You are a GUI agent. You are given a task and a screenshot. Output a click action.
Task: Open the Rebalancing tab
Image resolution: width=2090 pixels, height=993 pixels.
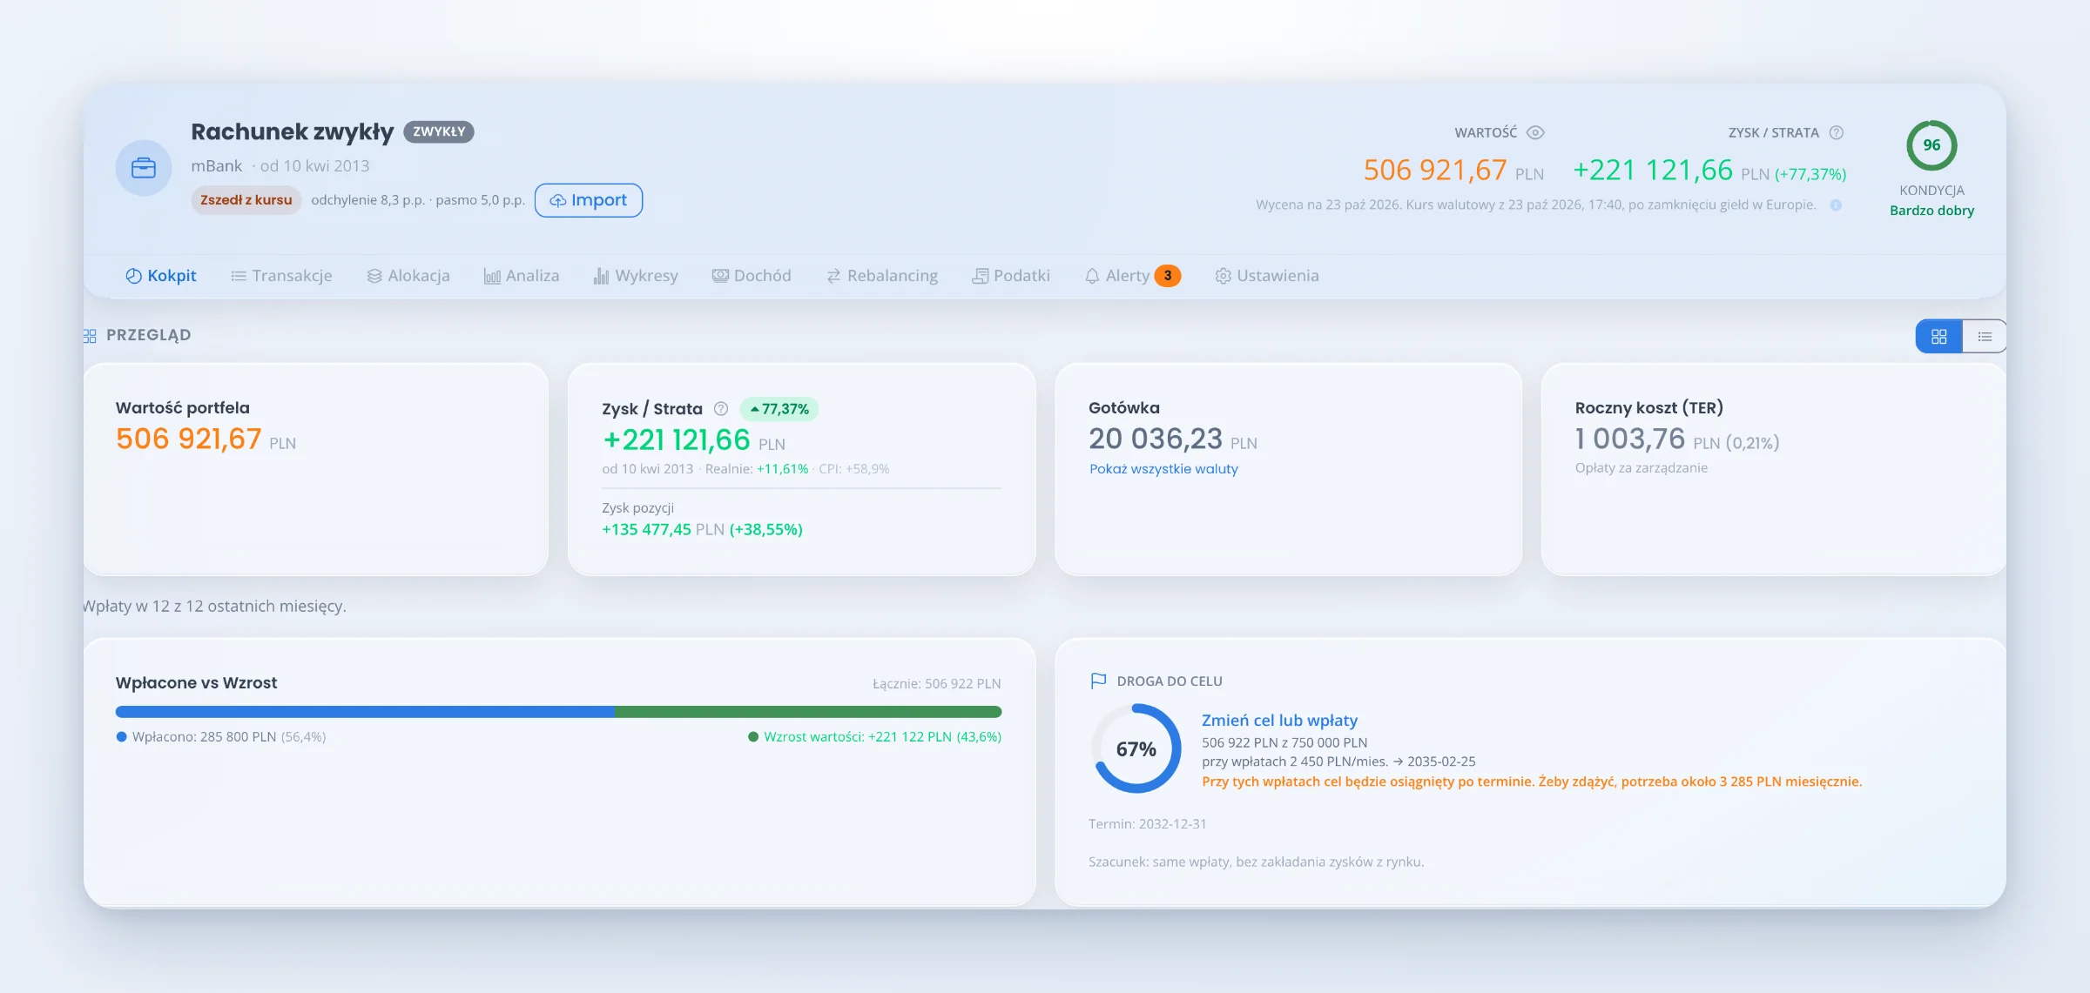(x=882, y=276)
